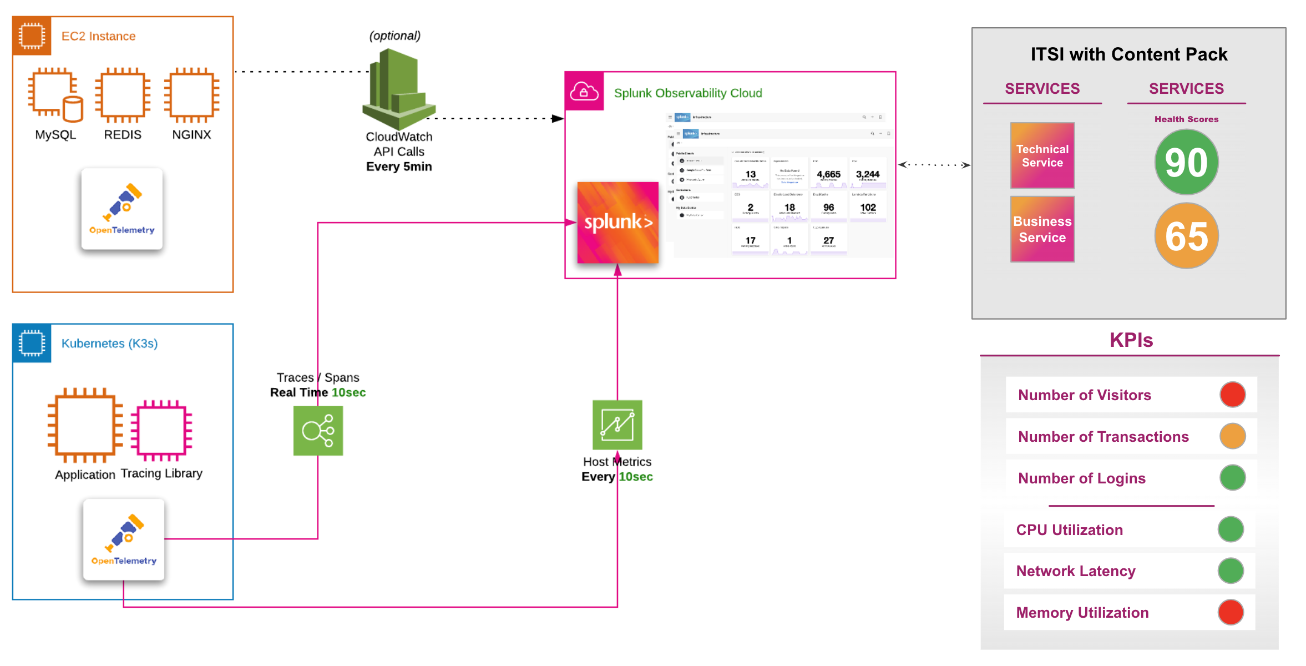Click the MySQL database chip icon
1306x666 pixels.
[54, 94]
